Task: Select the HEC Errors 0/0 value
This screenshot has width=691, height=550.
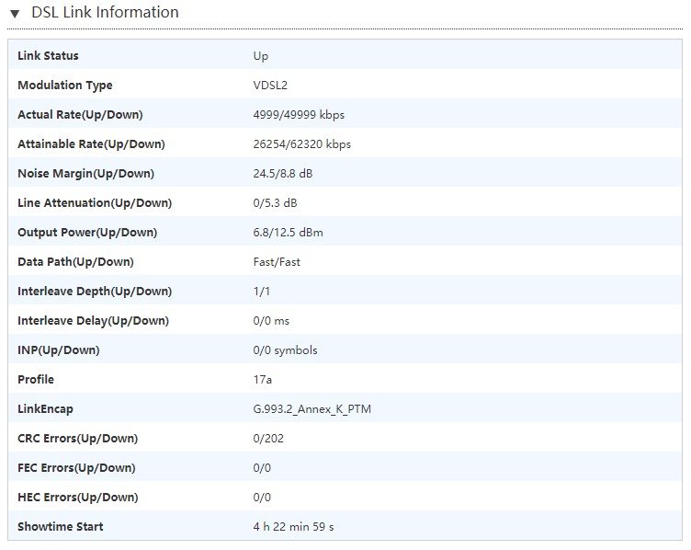Action: tap(262, 498)
